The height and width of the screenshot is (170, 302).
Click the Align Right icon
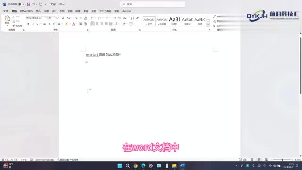click(x=102, y=24)
